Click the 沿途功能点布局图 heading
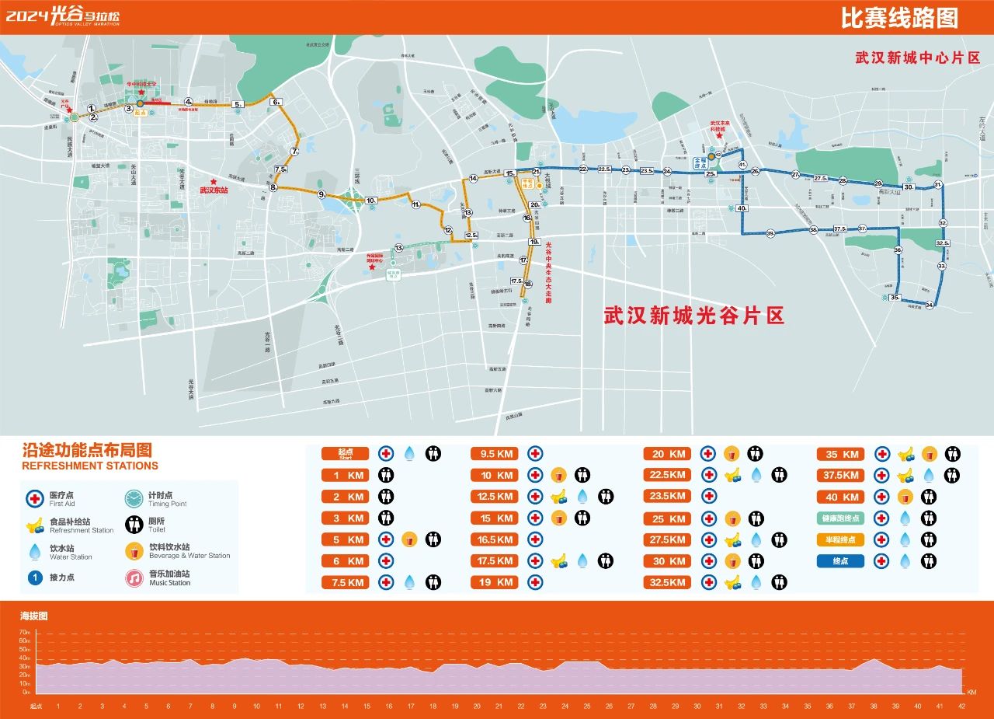Screen dimensions: 994x719 tap(86, 450)
